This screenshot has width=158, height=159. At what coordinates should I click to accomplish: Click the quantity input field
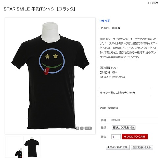point(116,137)
